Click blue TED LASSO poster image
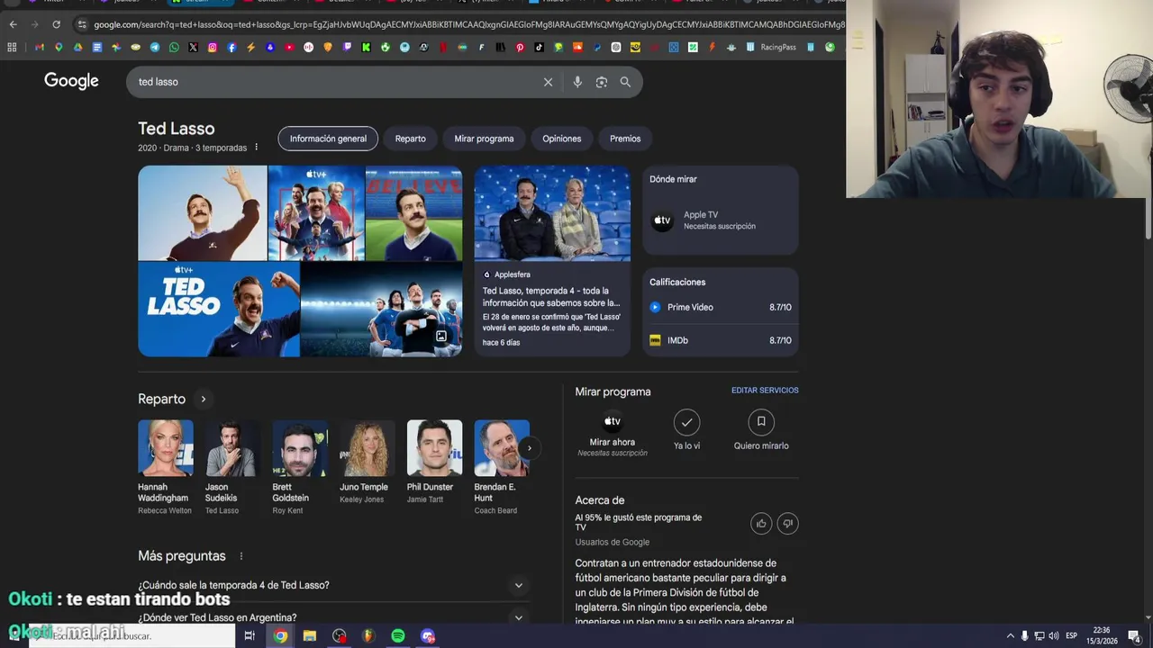The height and width of the screenshot is (648, 1153). [x=219, y=309]
